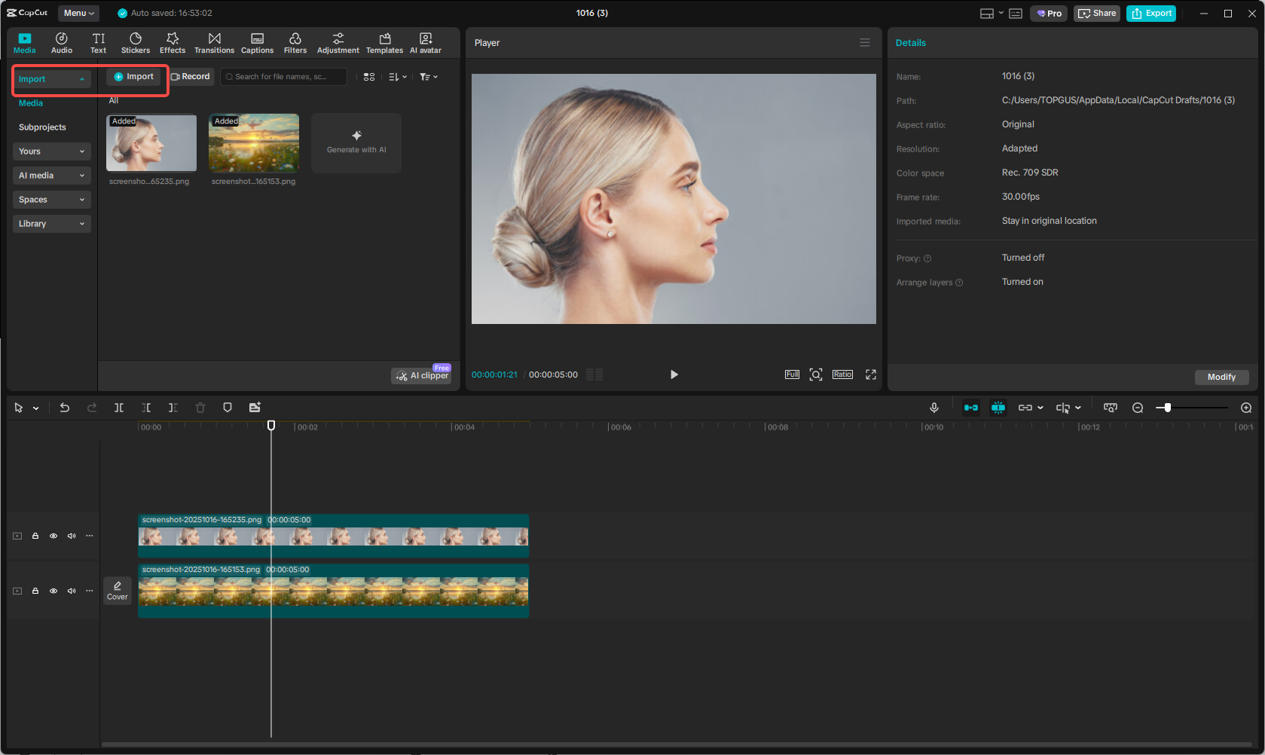Lock the top video track
Screen dimensions: 1265x755
point(35,536)
